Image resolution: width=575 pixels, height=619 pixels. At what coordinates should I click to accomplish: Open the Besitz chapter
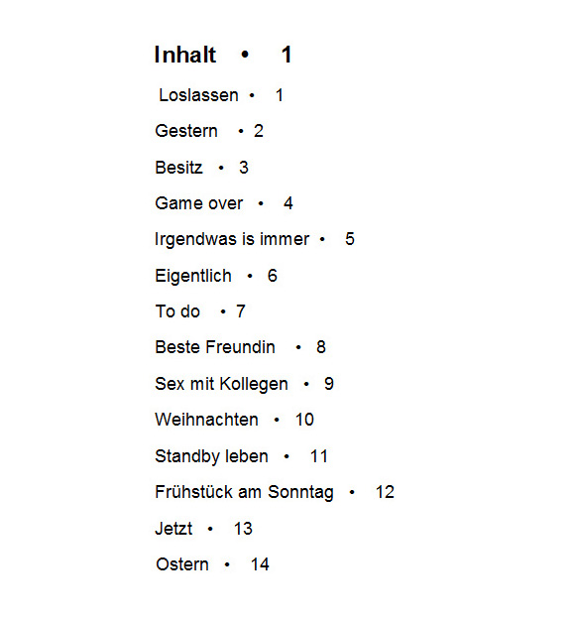[x=178, y=168]
